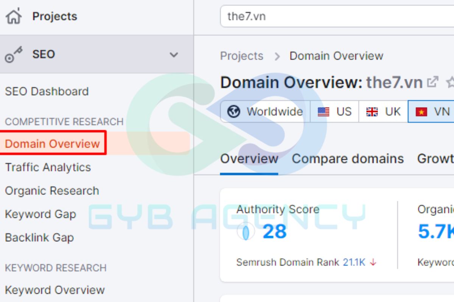Click the Projects breadcrumb link

click(242, 56)
